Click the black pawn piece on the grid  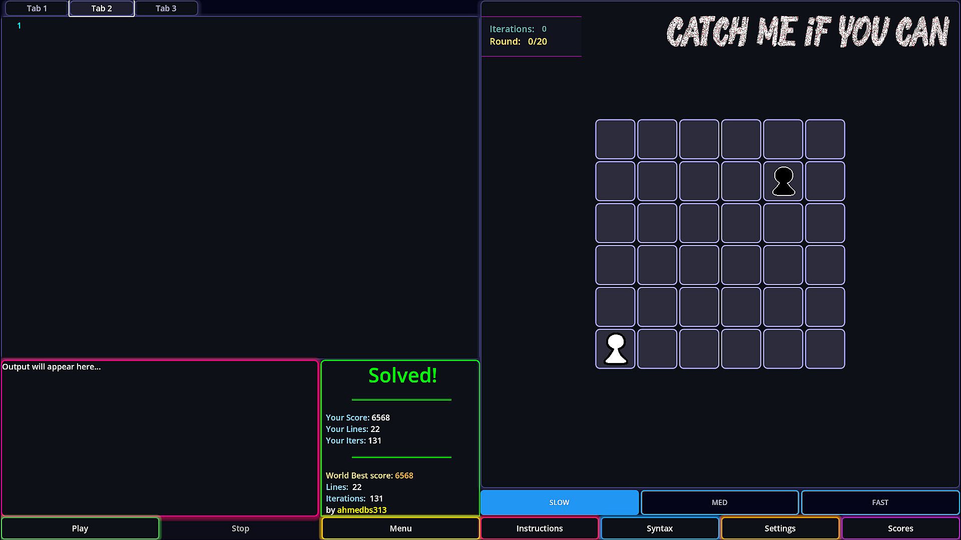click(783, 181)
